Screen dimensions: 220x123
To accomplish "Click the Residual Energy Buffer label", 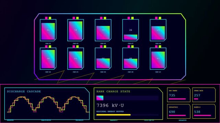I will click(x=110, y=111).
